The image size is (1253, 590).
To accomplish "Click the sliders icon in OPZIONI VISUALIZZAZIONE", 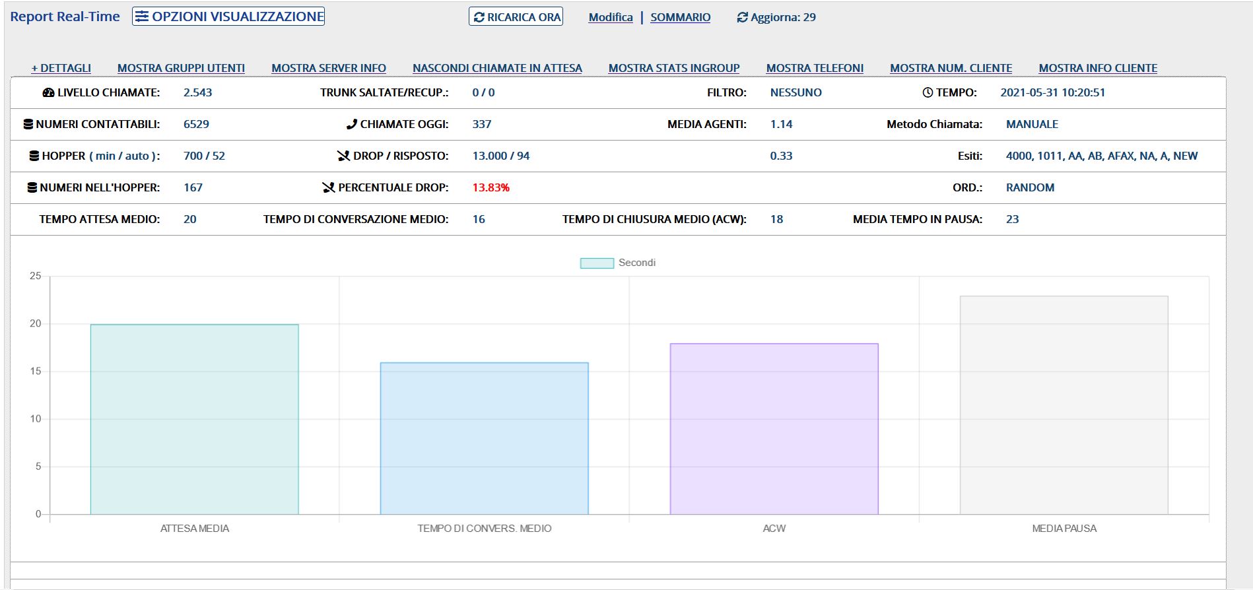I will coord(142,16).
